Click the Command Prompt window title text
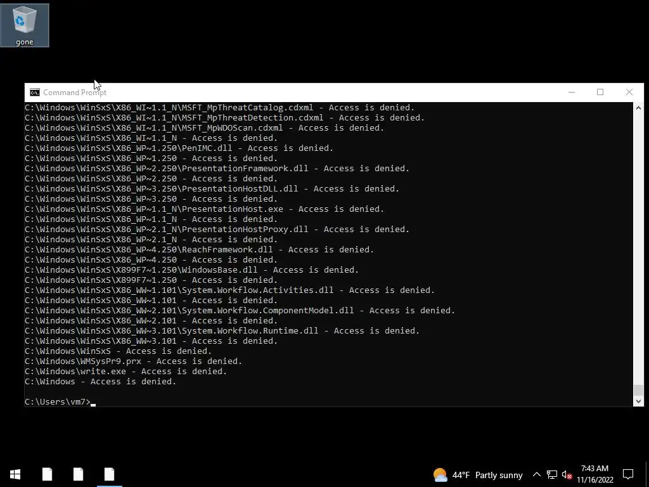649x487 pixels. point(75,93)
